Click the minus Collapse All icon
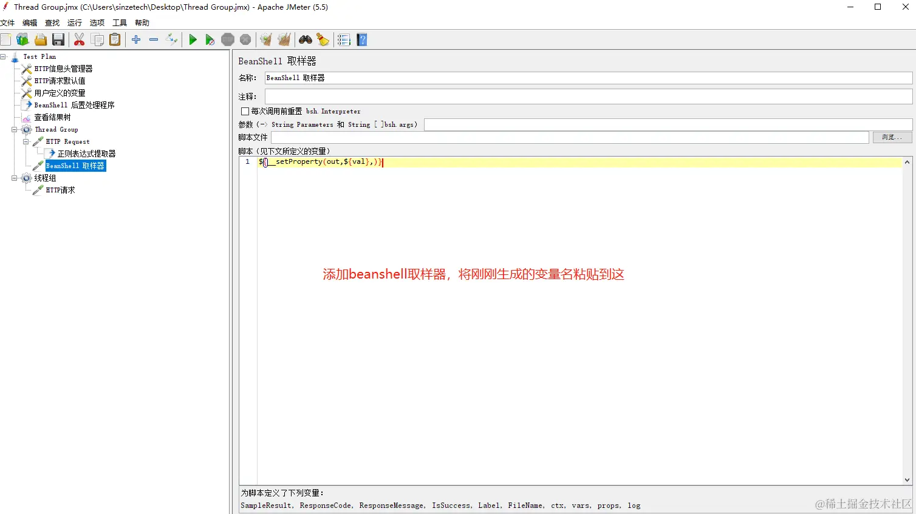916x514 pixels. pos(154,40)
